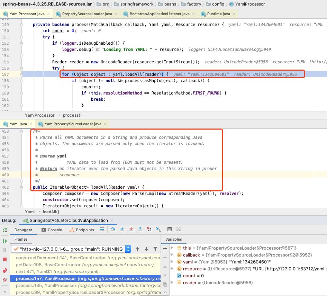This screenshot has height=296, width=327.
Task: Click the Step Into icon
Action: [x=122, y=229]
